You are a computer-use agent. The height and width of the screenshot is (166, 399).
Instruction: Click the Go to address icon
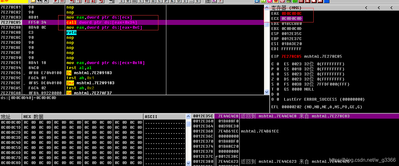click(112, 1)
